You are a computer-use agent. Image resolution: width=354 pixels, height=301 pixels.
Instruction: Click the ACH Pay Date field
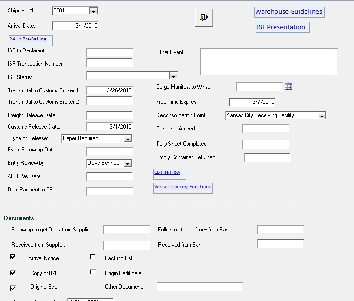(109, 177)
